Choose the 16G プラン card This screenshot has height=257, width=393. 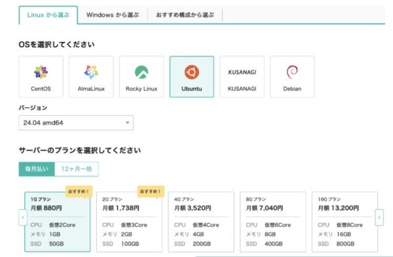pos(345,222)
